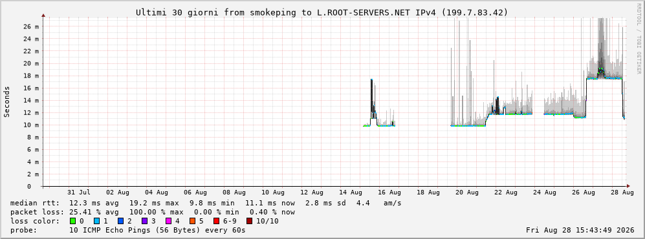
Task: Click the median rtt statistics line
Action: pos(206,203)
